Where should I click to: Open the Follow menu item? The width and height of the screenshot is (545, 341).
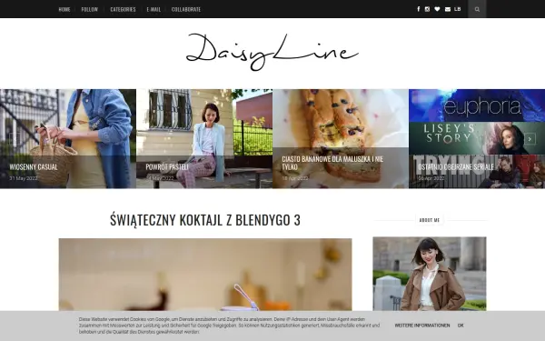[90, 9]
